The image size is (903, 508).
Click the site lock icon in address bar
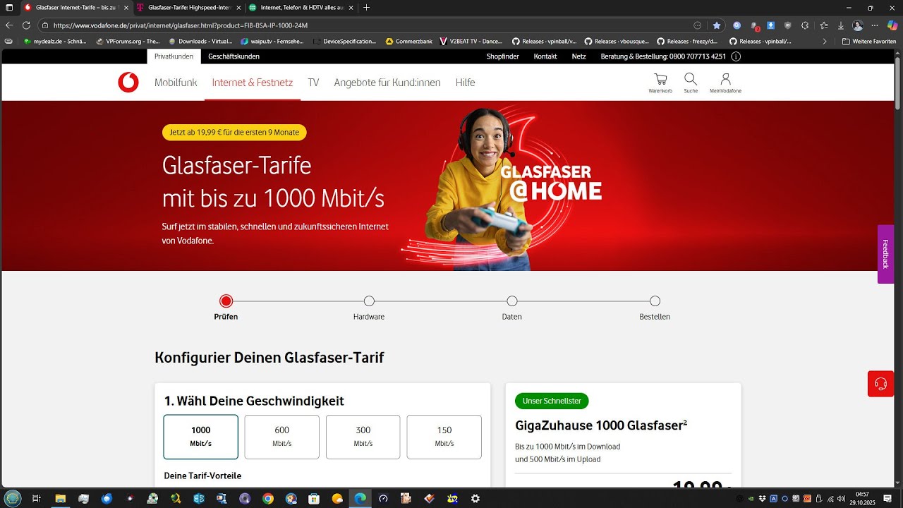coord(45,25)
